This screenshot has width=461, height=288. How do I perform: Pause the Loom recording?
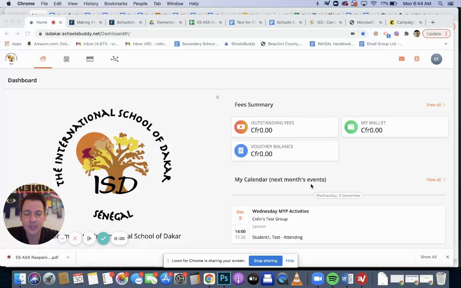89,238
